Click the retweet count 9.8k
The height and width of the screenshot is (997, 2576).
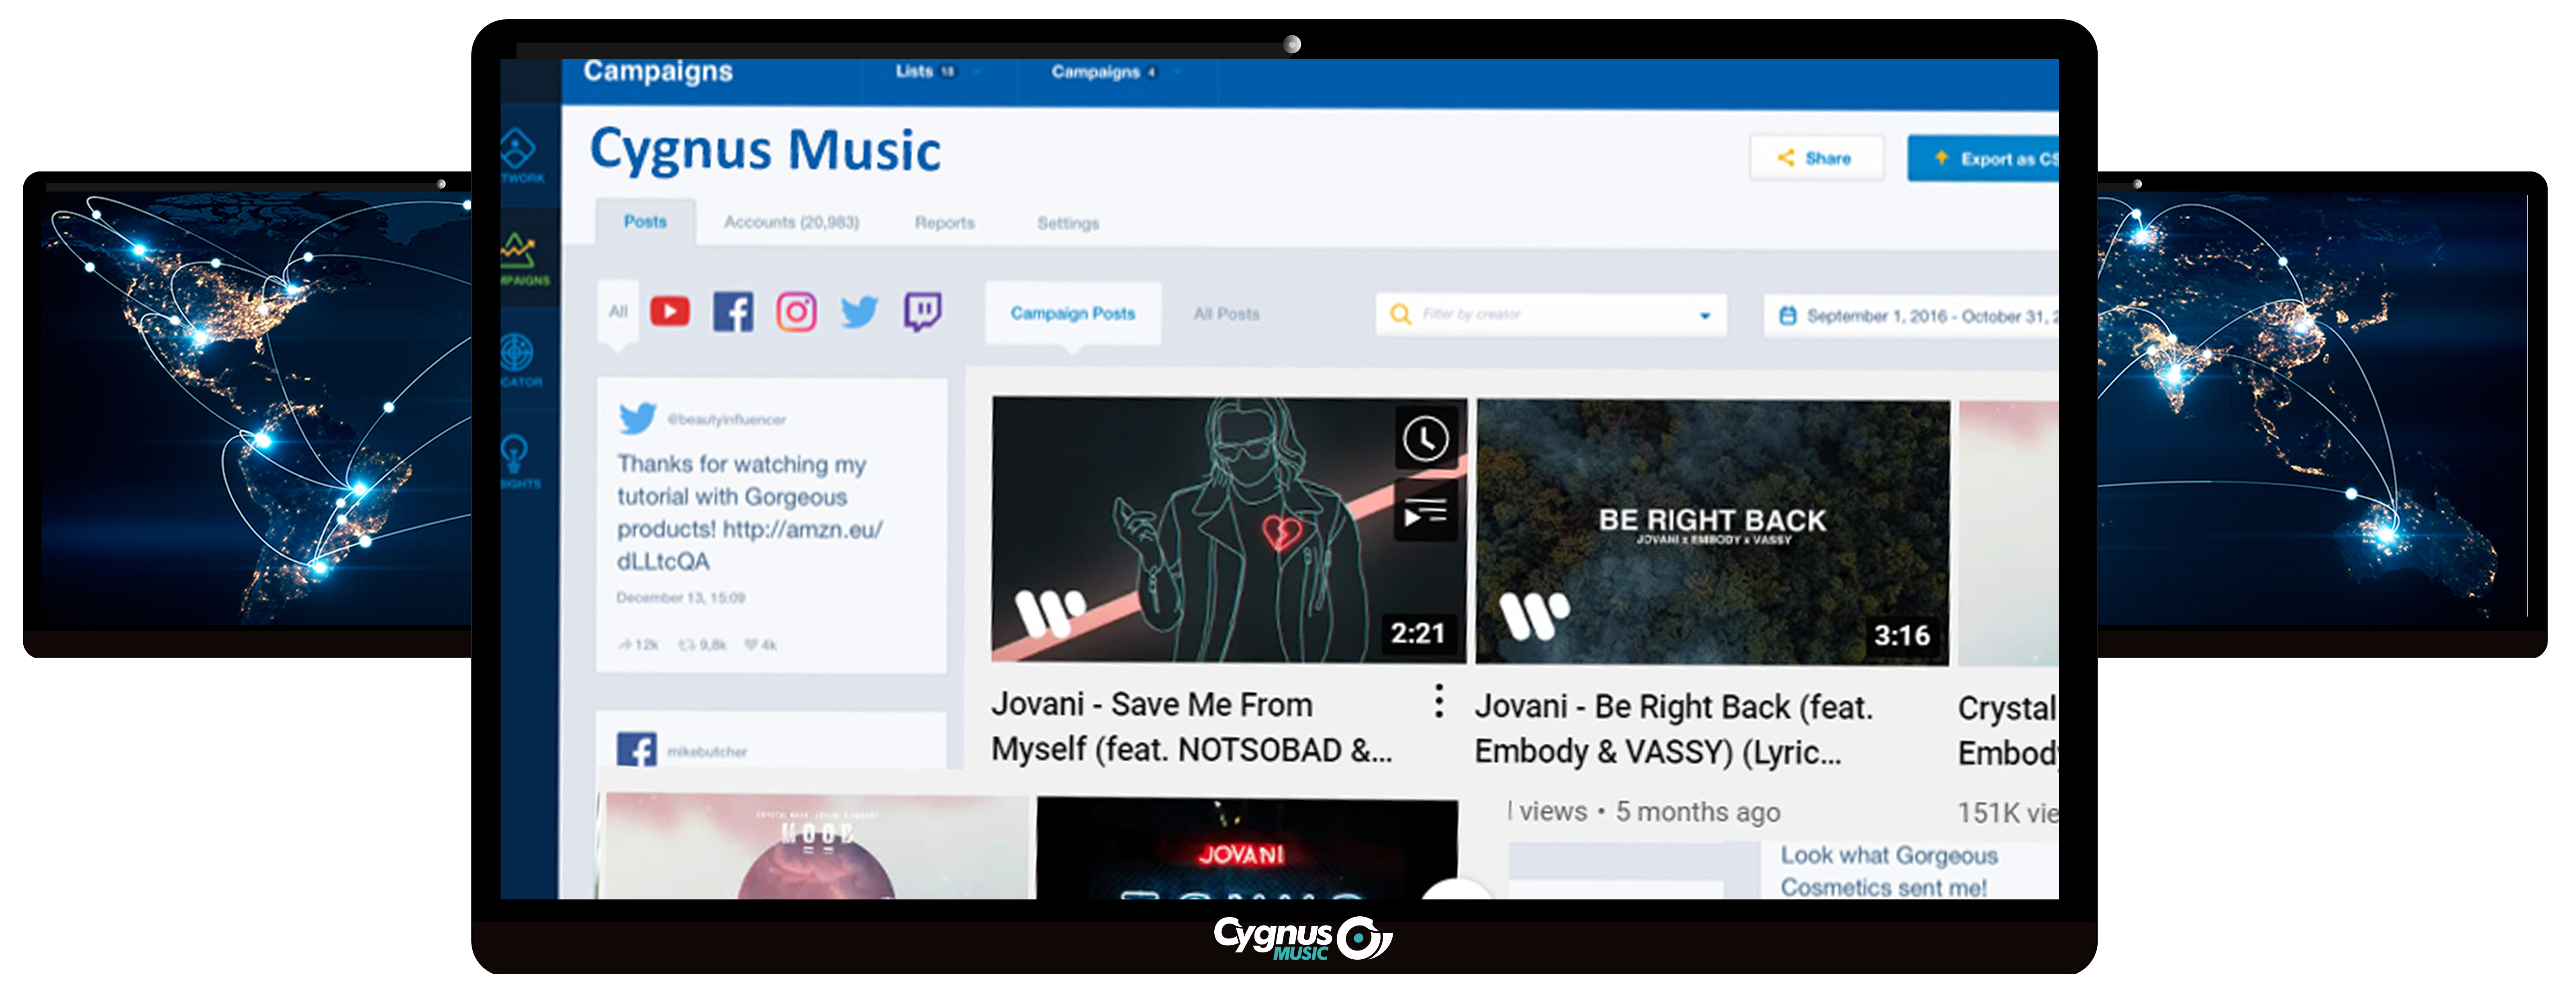point(702,645)
